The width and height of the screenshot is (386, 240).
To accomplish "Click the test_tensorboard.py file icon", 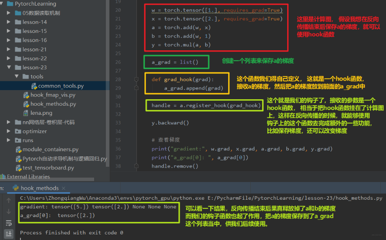I will pos(19,168).
